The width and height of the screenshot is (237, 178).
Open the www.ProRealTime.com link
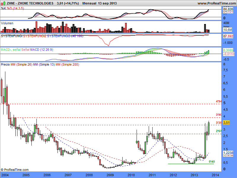coord(217,3)
